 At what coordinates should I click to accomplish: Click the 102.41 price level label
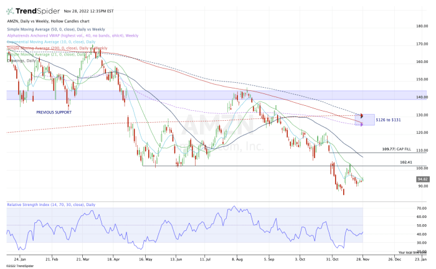coord(407,162)
